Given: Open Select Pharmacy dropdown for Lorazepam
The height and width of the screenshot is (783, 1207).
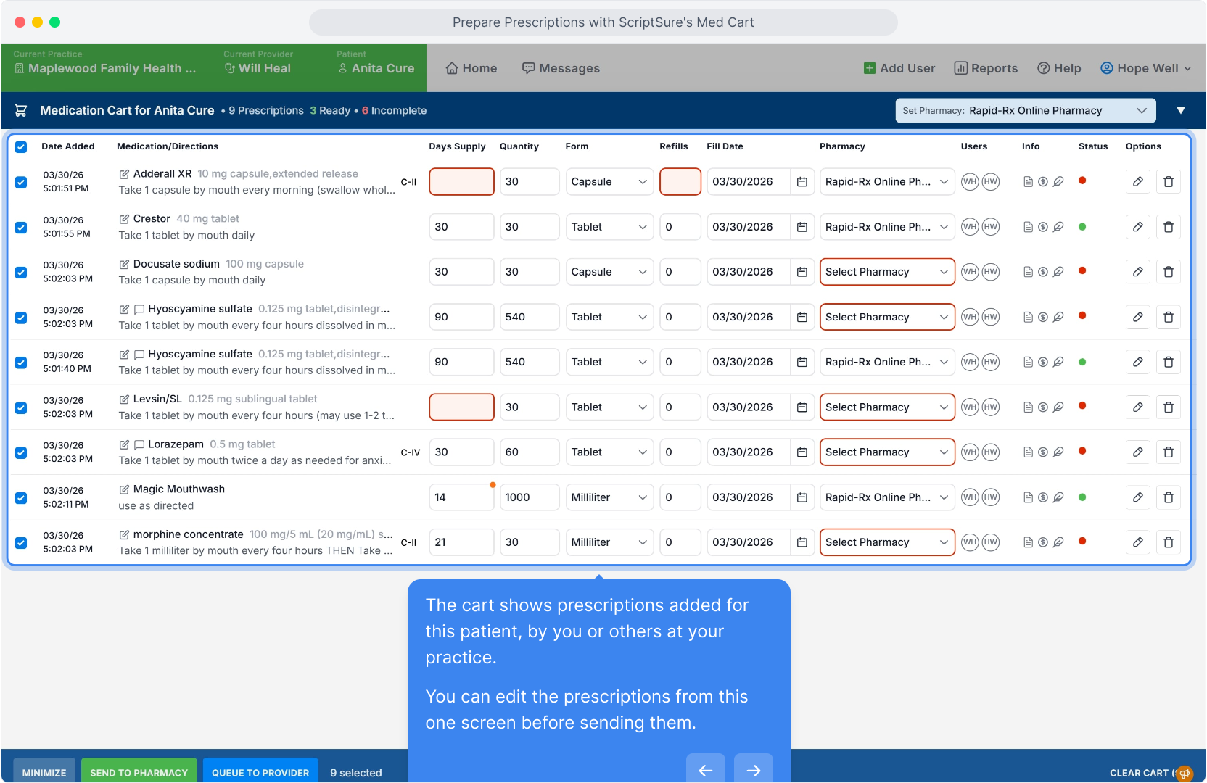Looking at the screenshot, I should tap(887, 452).
